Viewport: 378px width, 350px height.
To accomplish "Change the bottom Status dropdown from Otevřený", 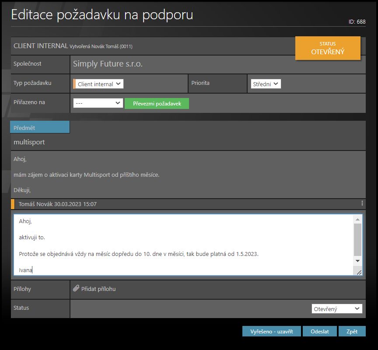I will click(x=337, y=309).
